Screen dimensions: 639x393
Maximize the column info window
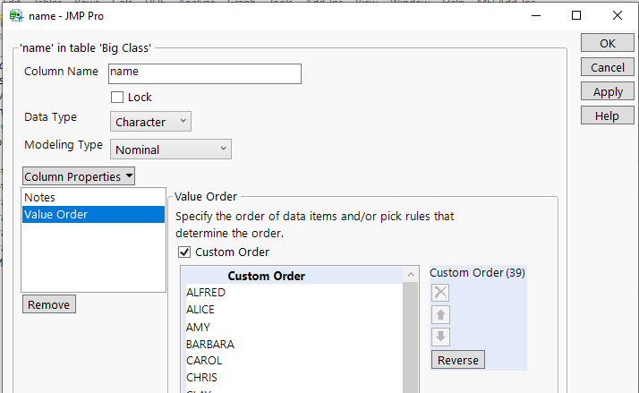[x=576, y=15]
